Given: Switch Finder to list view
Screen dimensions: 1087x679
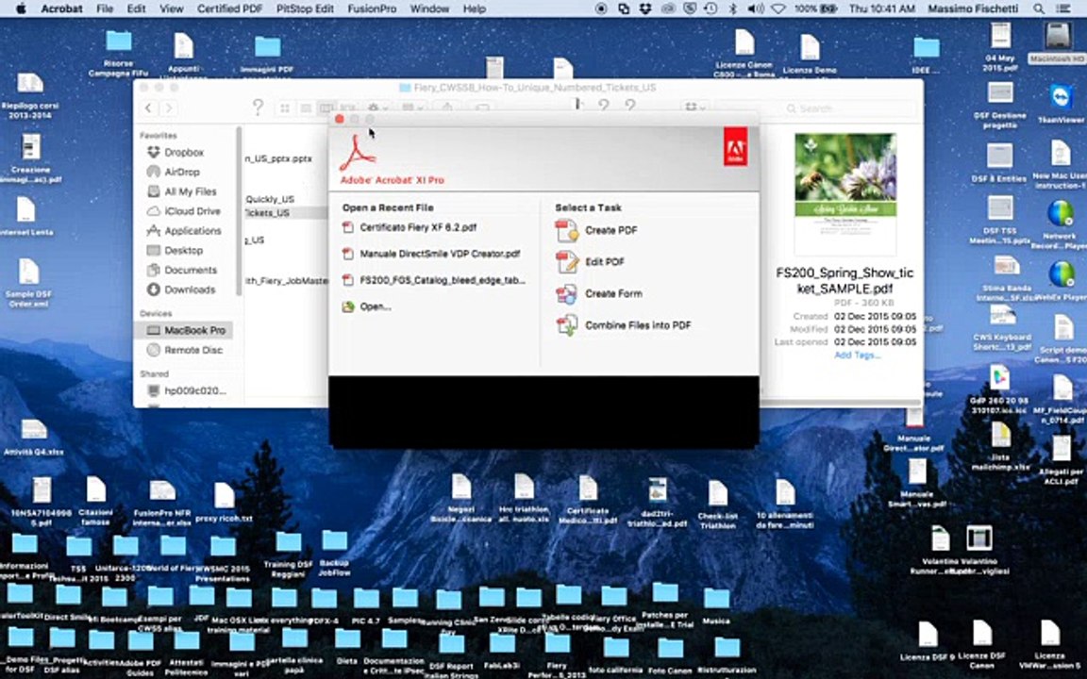Looking at the screenshot, I should pos(305,108).
